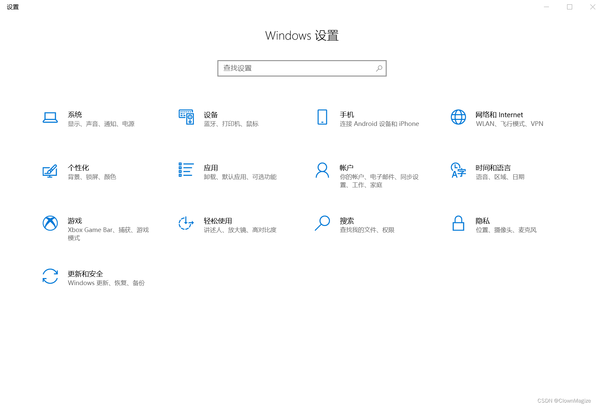This screenshot has height=407, width=596.
Task: Maximize the 设置 window
Action: [x=569, y=7]
